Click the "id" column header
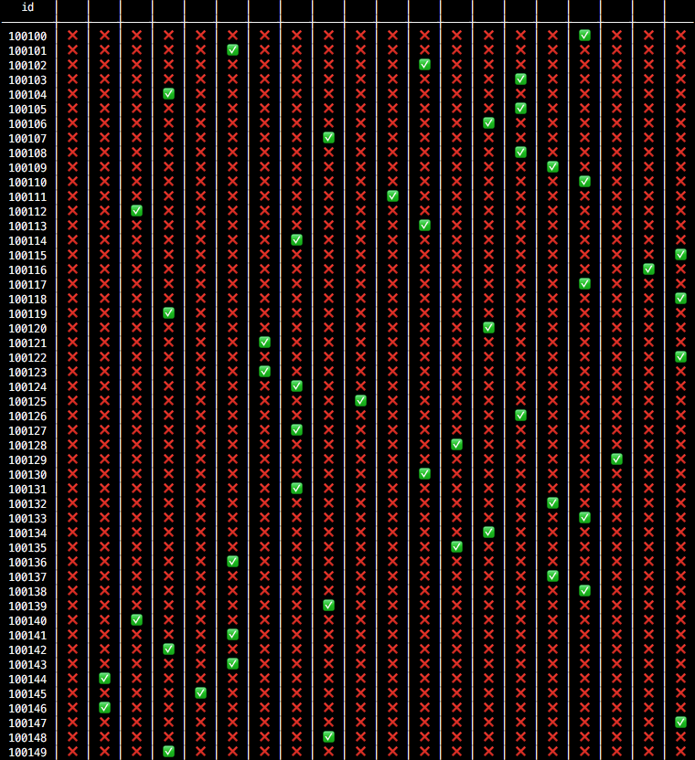 tap(27, 7)
